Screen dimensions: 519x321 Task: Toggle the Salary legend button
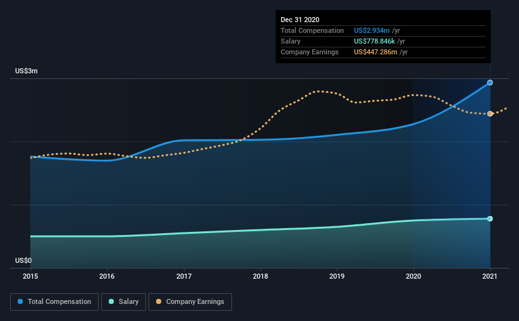(x=123, y=302)
